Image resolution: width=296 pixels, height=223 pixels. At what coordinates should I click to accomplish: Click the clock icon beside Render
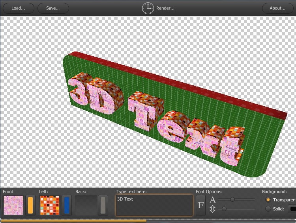click(x=148, y=8)
